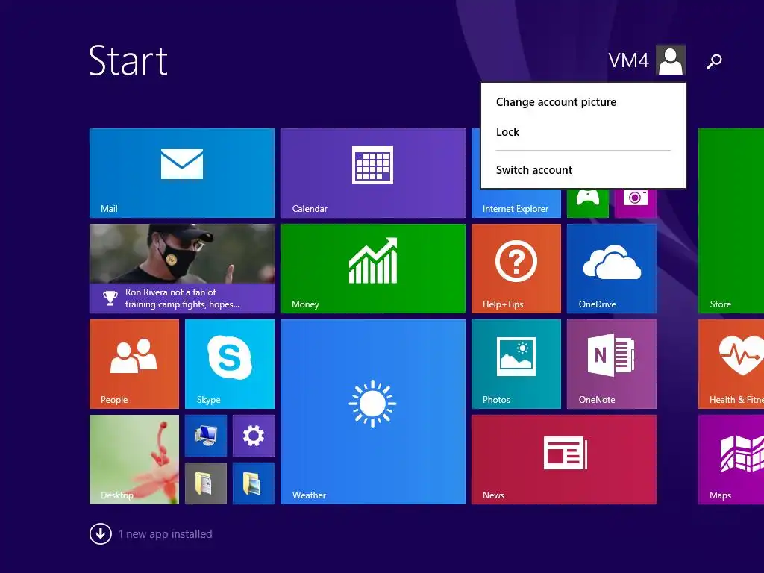Launch Internet Explorer tile

[x=516, y=203]
